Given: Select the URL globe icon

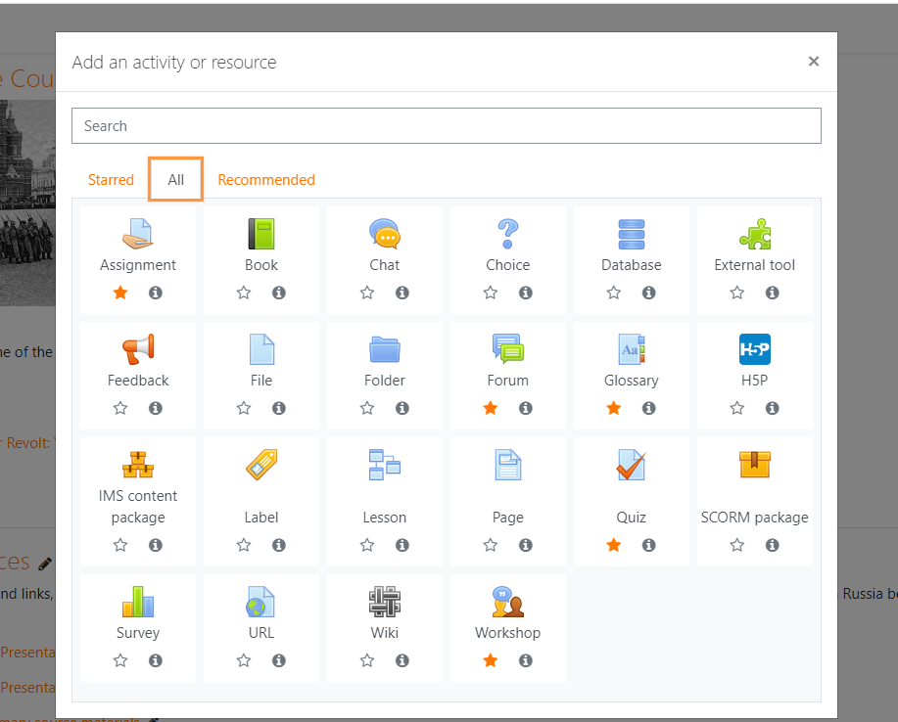Looking at the screenshot, I should [261, 602].
